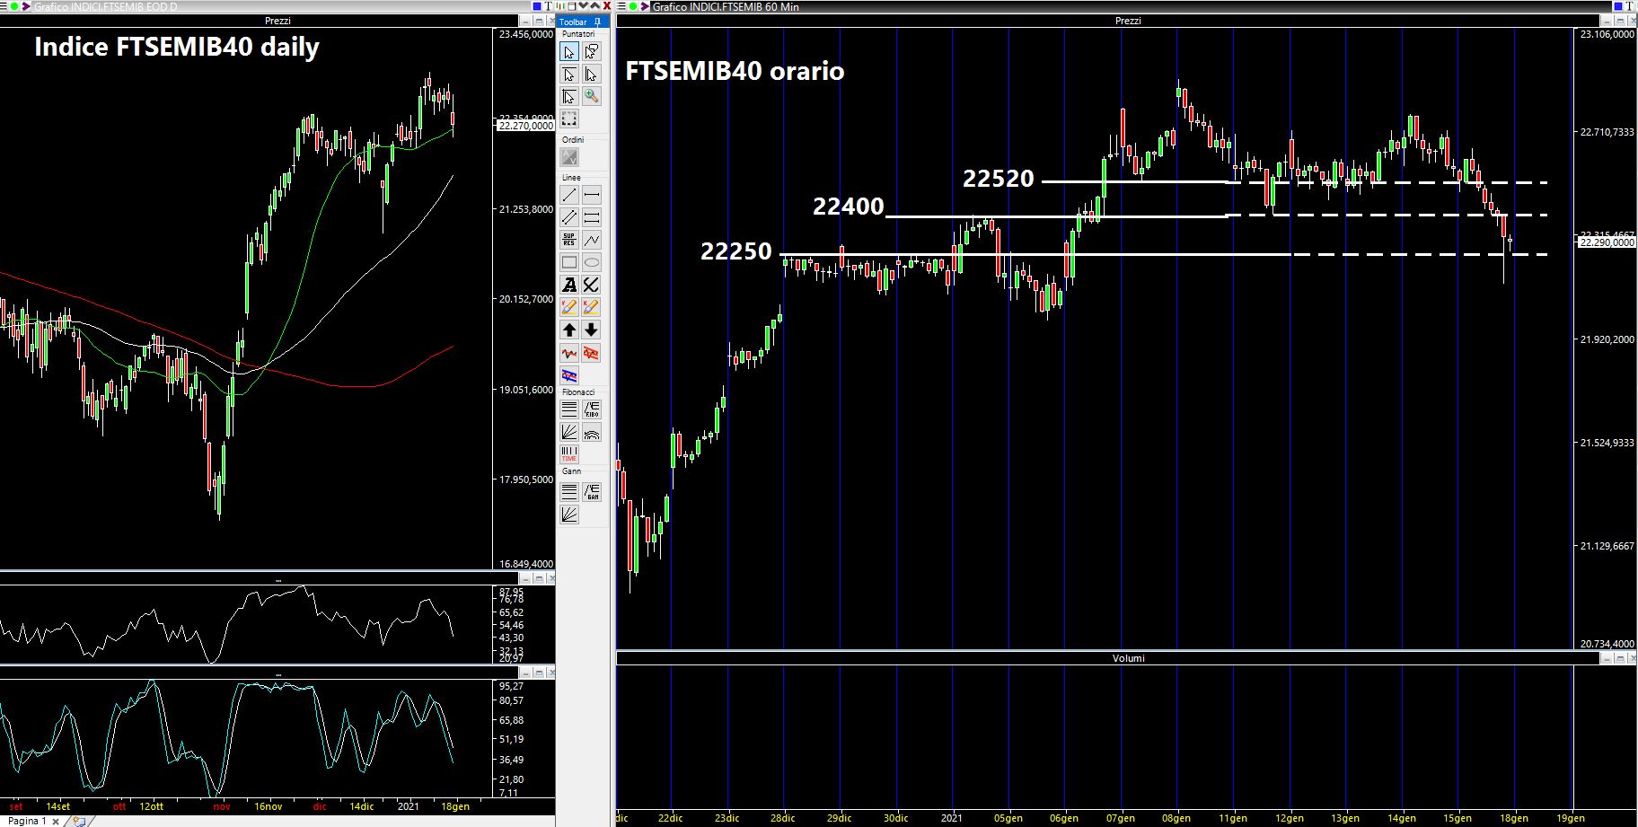Click up chevron in daily chart title bar
Viewport: 1638px width, 827px height.
tap(594, 6)
